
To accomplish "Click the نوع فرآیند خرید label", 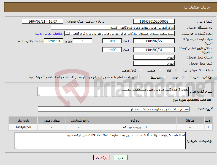I will click(x=201, y=77).
